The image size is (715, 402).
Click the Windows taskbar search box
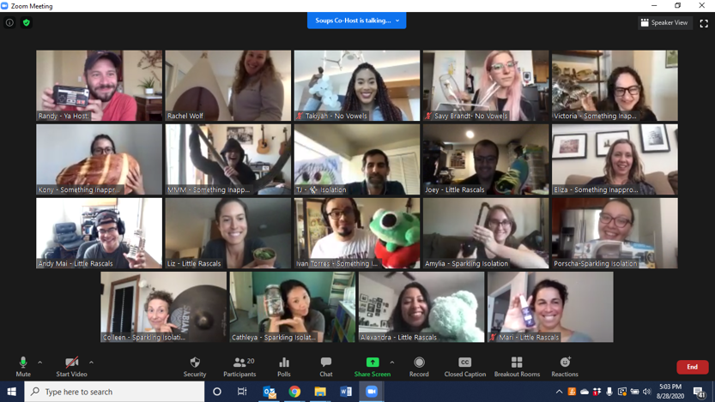coord(114,392)
